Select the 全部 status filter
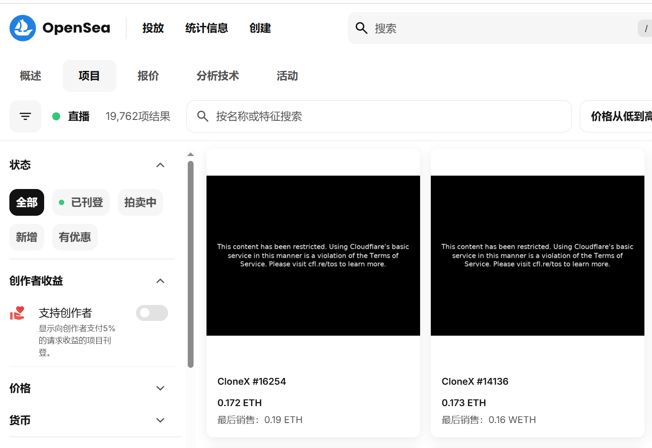This screenshot has height=448, width=652. 27,202
